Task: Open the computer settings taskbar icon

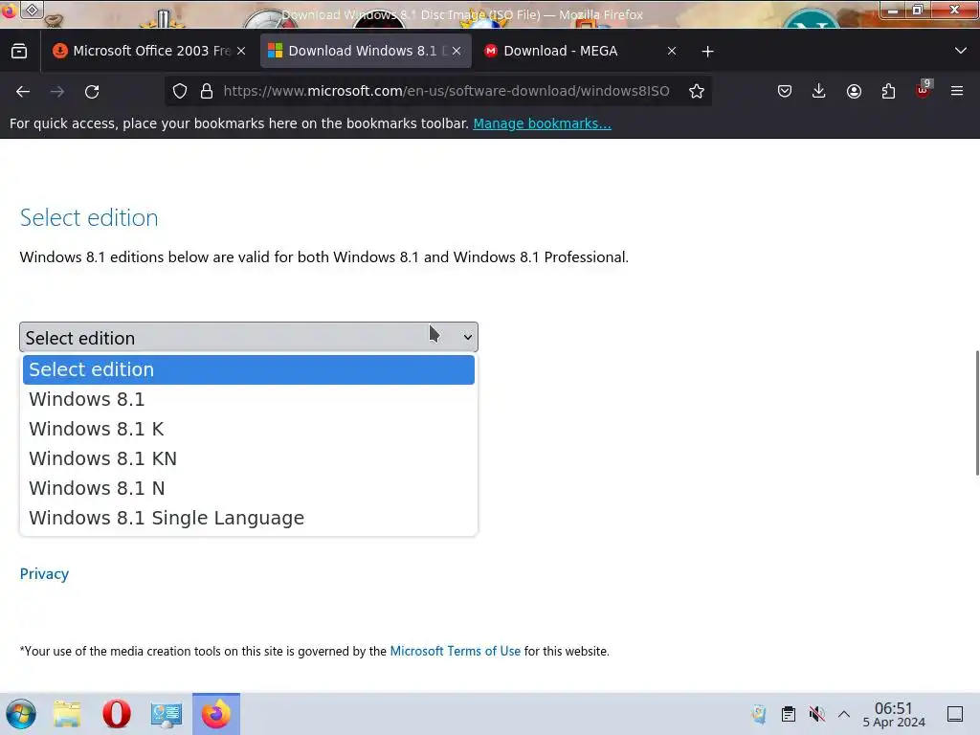Action: click(x=167, y=714)
